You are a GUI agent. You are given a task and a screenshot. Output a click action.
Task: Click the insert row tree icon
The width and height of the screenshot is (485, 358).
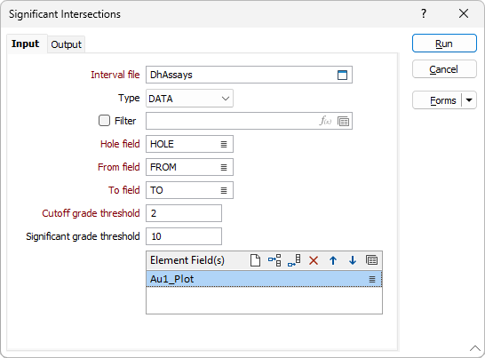click(274, 260)
